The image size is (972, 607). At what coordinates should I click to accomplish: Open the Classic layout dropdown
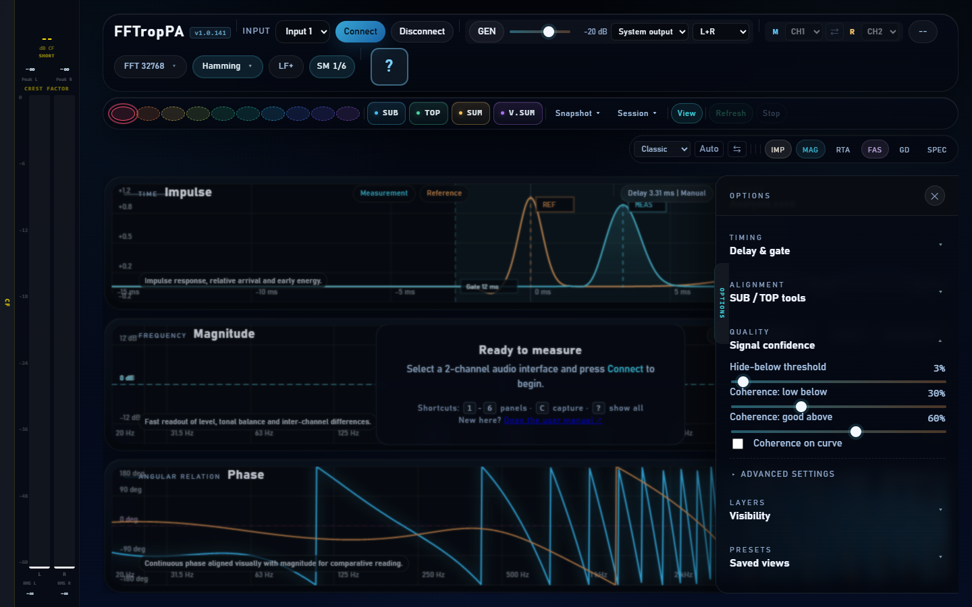[662, 149]
